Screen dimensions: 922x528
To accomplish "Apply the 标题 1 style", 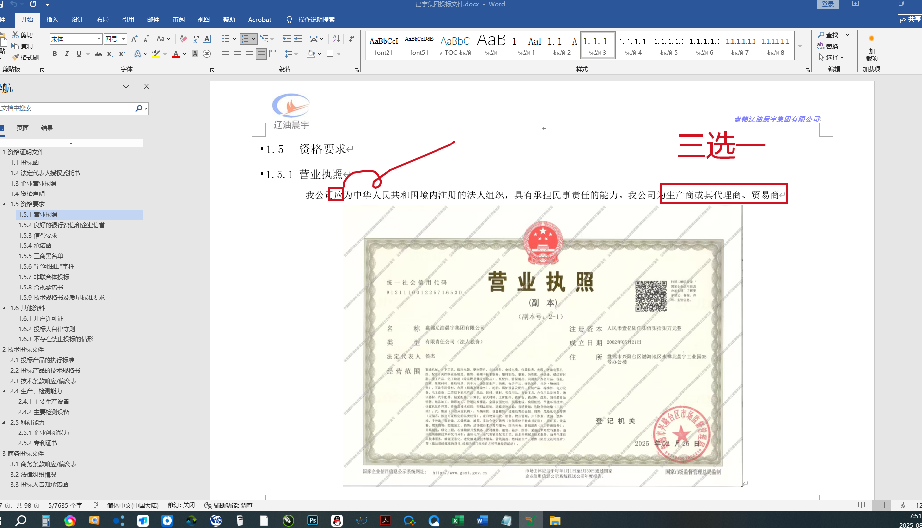I will tap(526, 45).
